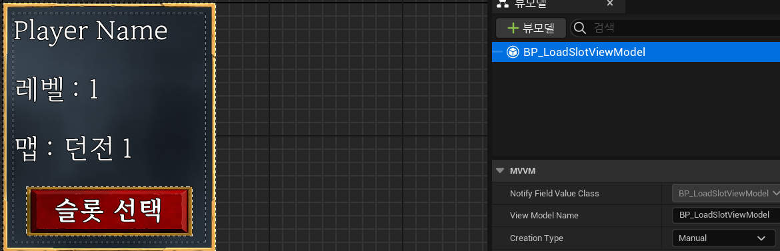This screenshot has height=251, width=780.
Task: Click the green plus icon on 뷰모델 button
Action: 513,28
